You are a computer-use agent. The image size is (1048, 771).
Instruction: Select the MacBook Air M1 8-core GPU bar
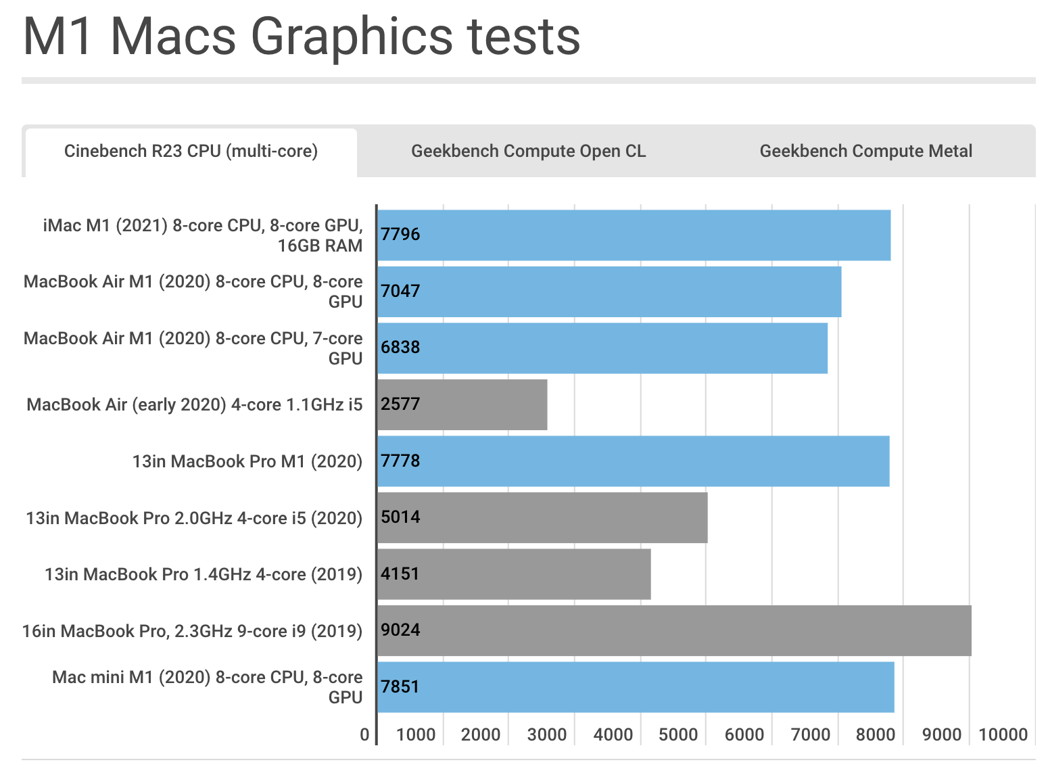(x=609, y=291)
